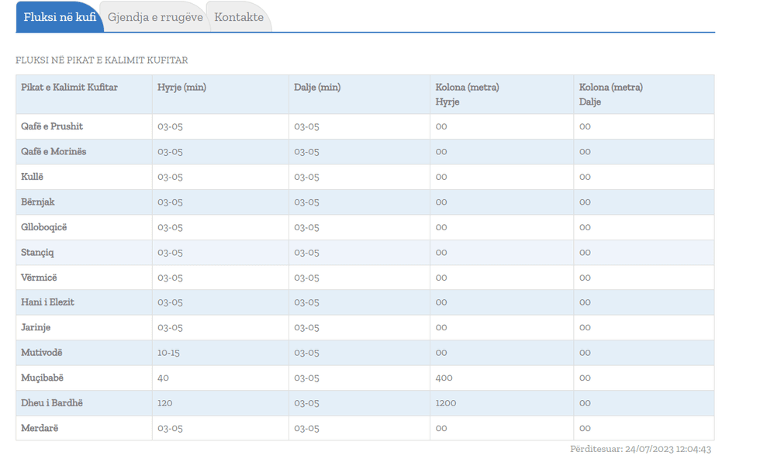Select the Glloboqicë row label

44,227
